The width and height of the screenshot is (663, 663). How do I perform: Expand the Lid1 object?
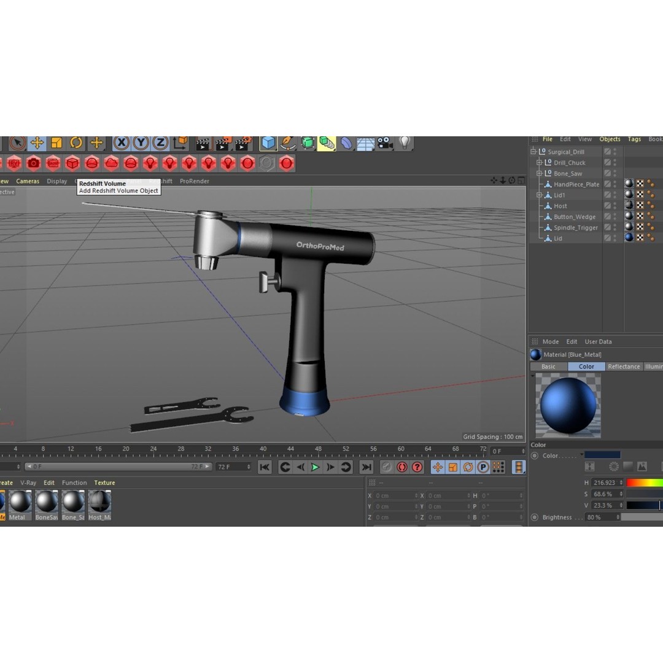(539, 195)
